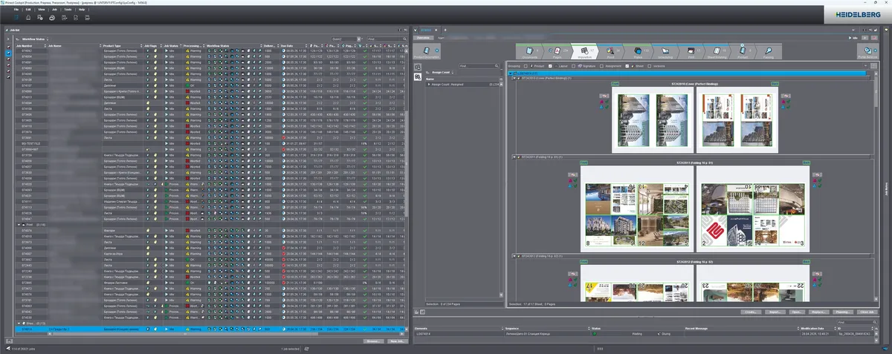Open the Edit menu
The width and height of the screenshot is (892, 354).
[x=28, y=10]
